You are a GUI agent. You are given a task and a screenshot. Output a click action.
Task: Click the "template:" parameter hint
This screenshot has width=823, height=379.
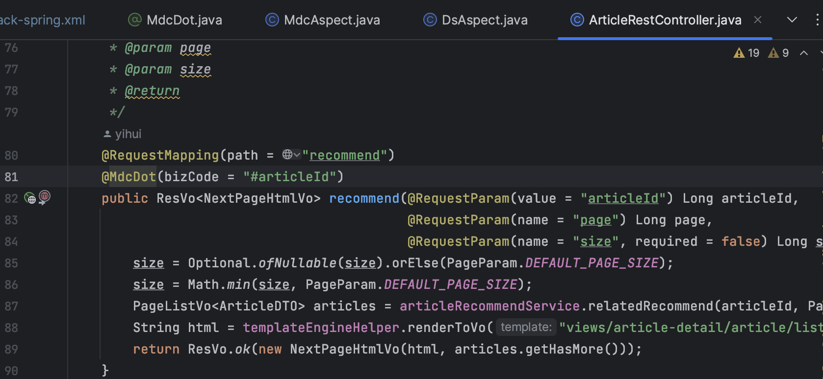(526, 327)
